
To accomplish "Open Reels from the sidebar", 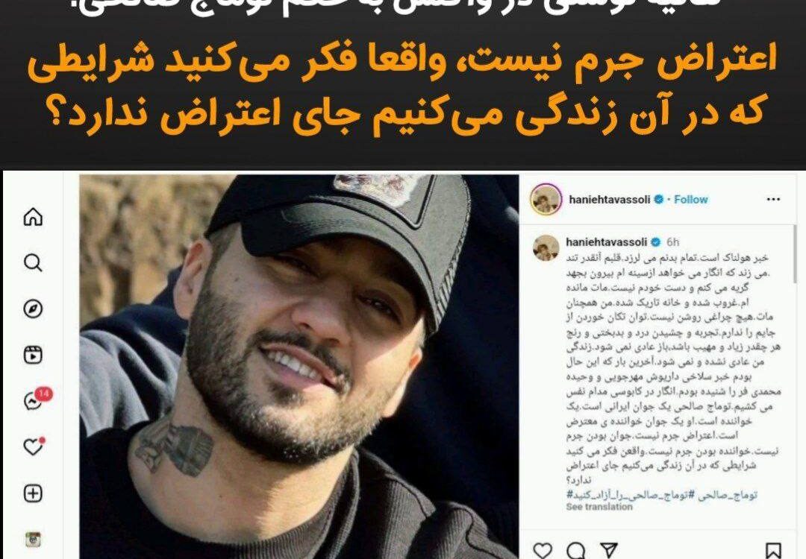I will (33, 356).
